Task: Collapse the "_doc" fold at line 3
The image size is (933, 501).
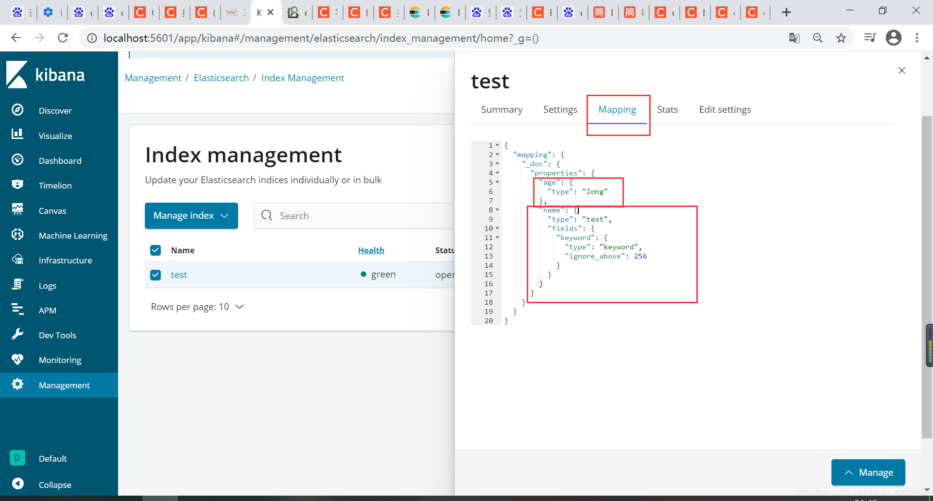Action: pos(498,164)
